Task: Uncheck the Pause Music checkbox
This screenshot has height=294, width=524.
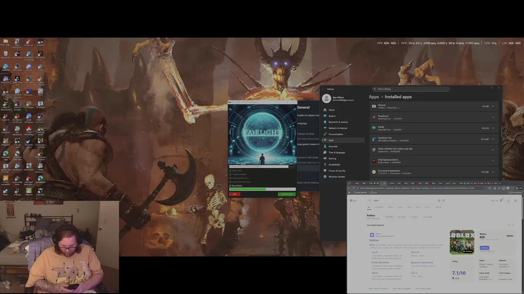Action: click(x=230, y=186)
